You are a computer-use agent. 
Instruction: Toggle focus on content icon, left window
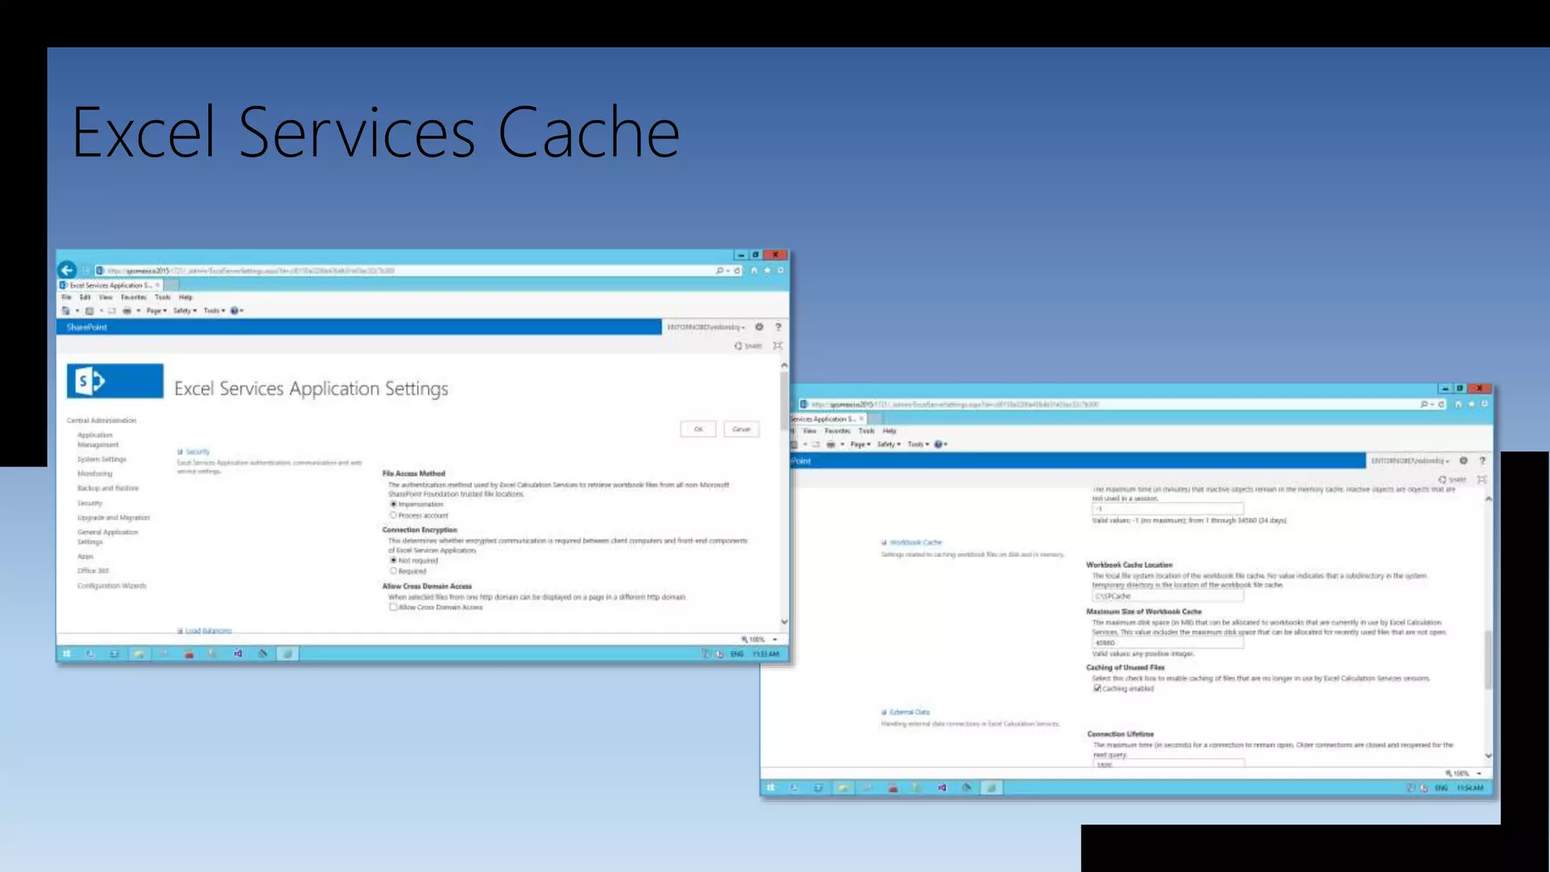pos(777,346)
